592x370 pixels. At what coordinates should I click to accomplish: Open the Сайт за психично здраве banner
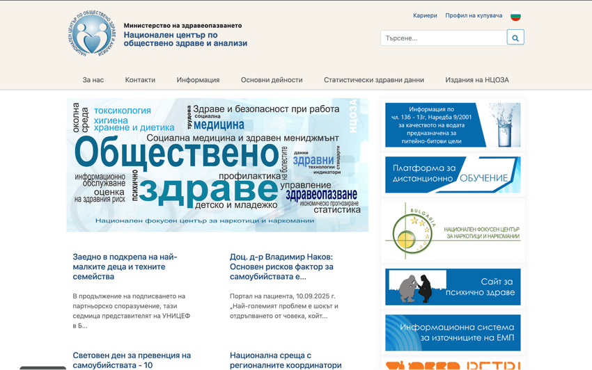[453, 287]
